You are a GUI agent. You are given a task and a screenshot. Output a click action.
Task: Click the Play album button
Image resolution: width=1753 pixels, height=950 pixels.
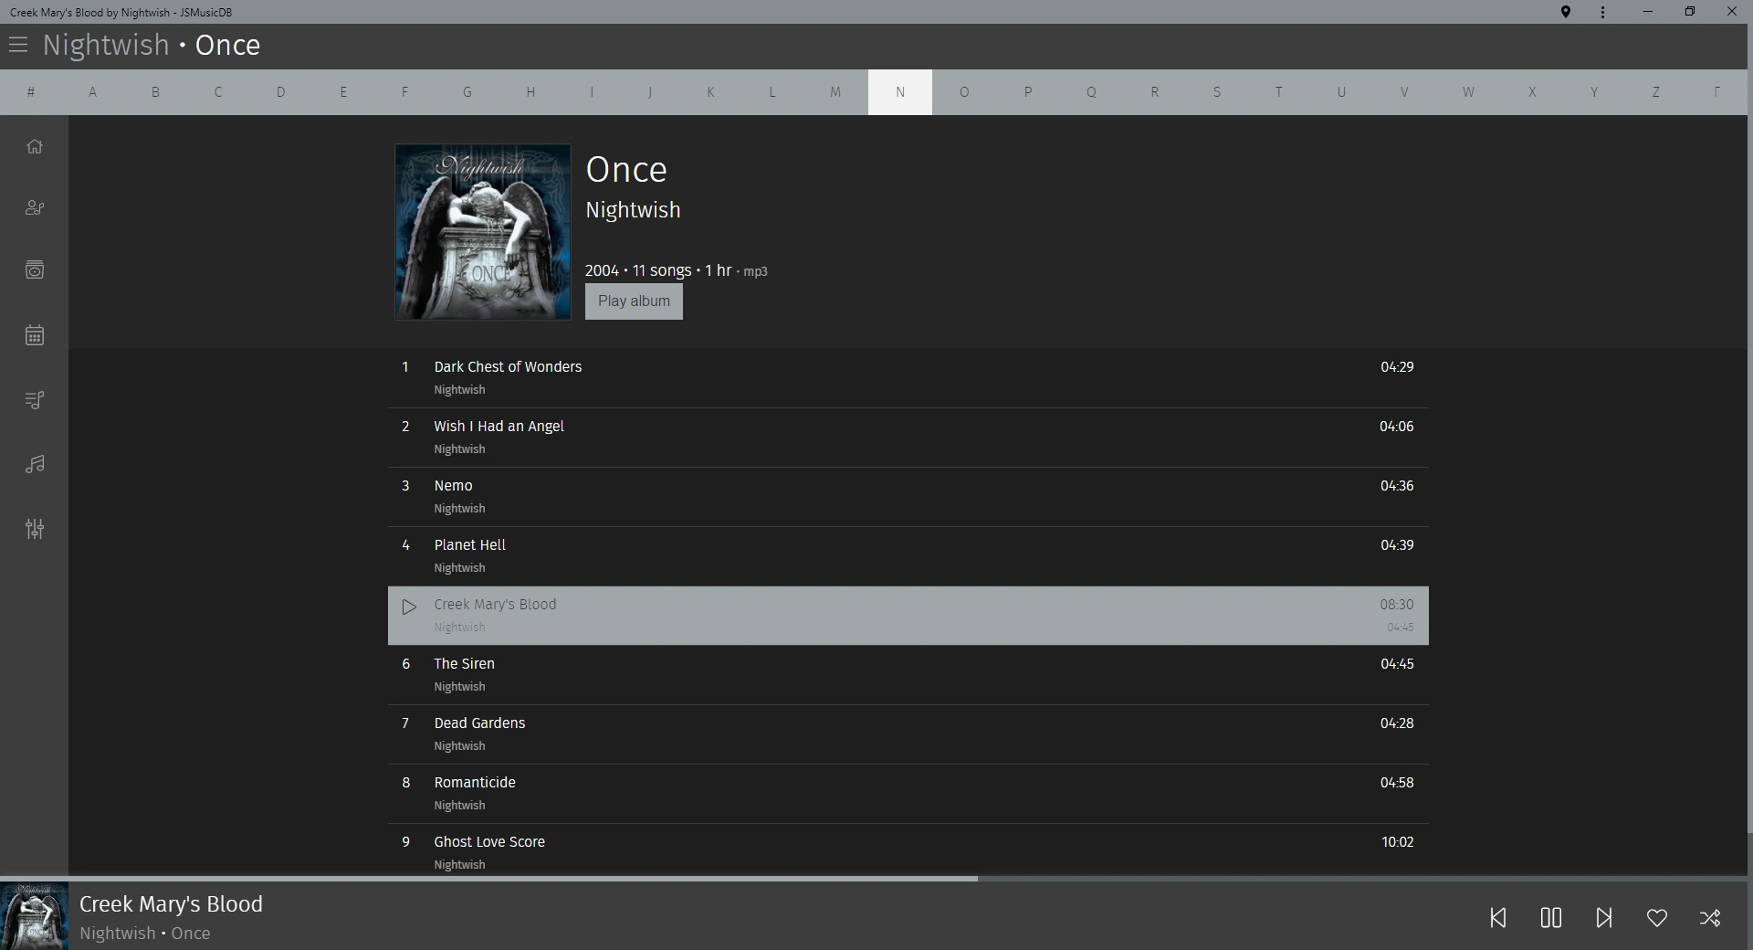click(x=634, y=301)
